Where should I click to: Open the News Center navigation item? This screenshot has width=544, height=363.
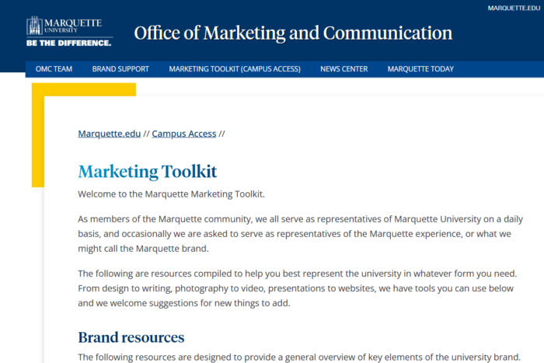tap(343, 69)
